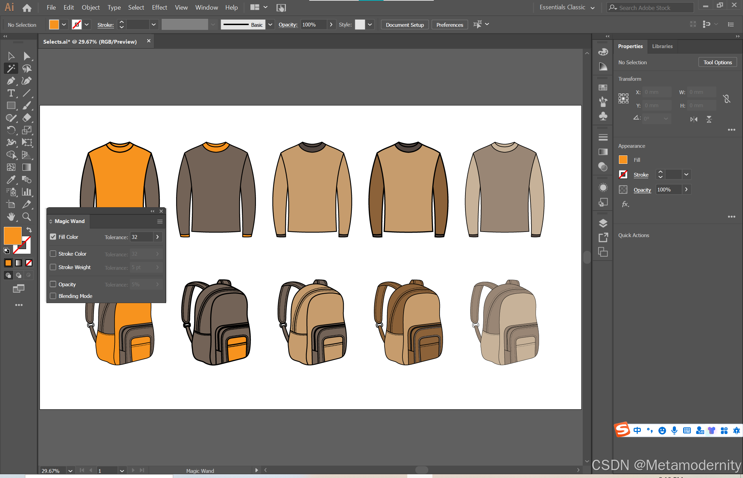Click the Document Setup button
This screenshot has width=743, height=478.
tap(405, 25)
